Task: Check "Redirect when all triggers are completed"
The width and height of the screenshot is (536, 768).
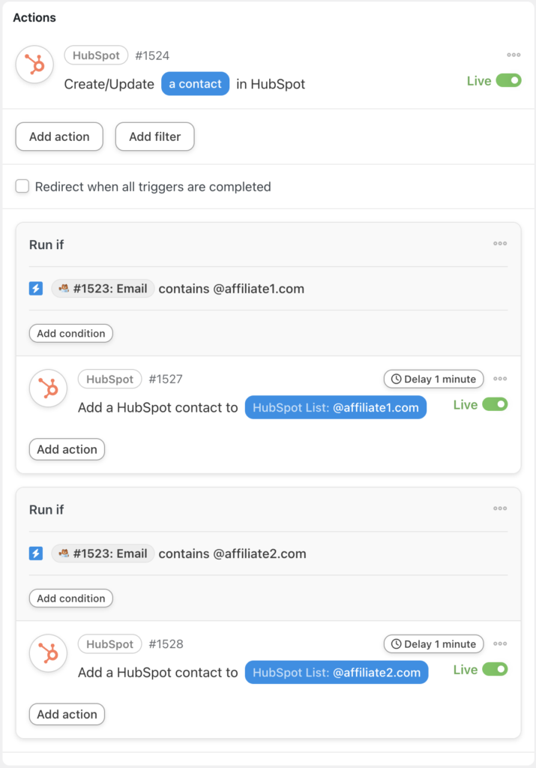Action: point(22,186)
